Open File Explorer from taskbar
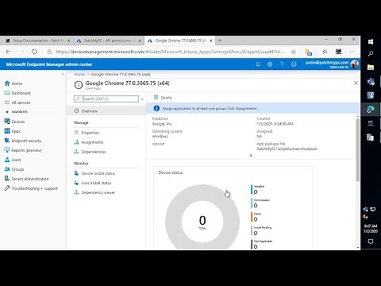Image resolution: width=381 pixels, height=286 pixels. pos(371,68)
